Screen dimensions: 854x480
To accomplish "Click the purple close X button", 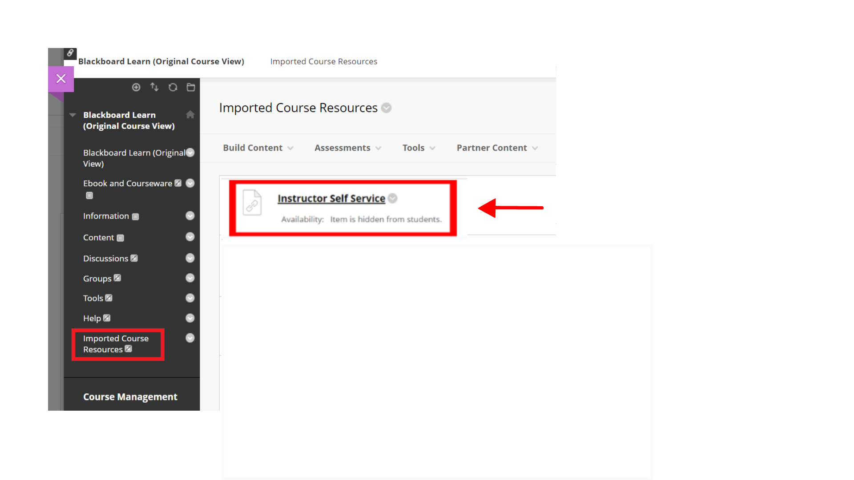I will coord(61,79).
